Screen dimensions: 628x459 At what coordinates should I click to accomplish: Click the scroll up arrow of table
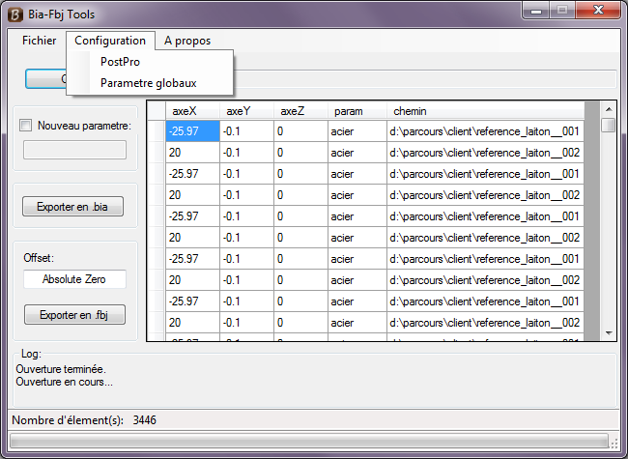pyautogui.click(x=609, y=109)
